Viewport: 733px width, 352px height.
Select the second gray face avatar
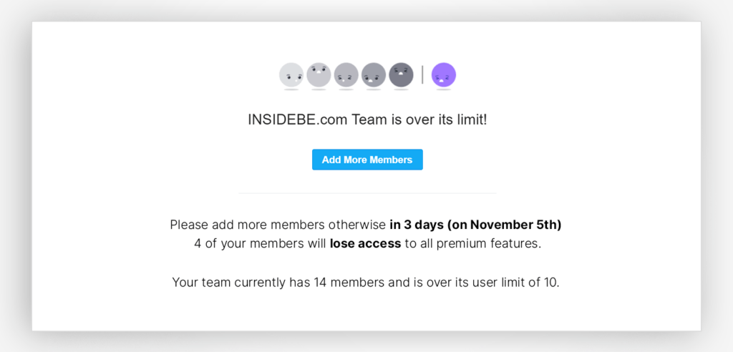click(319, 75)
